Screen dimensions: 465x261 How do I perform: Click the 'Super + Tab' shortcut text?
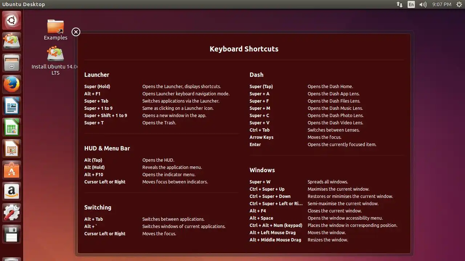pyautogui.click(x=96, y=101)
